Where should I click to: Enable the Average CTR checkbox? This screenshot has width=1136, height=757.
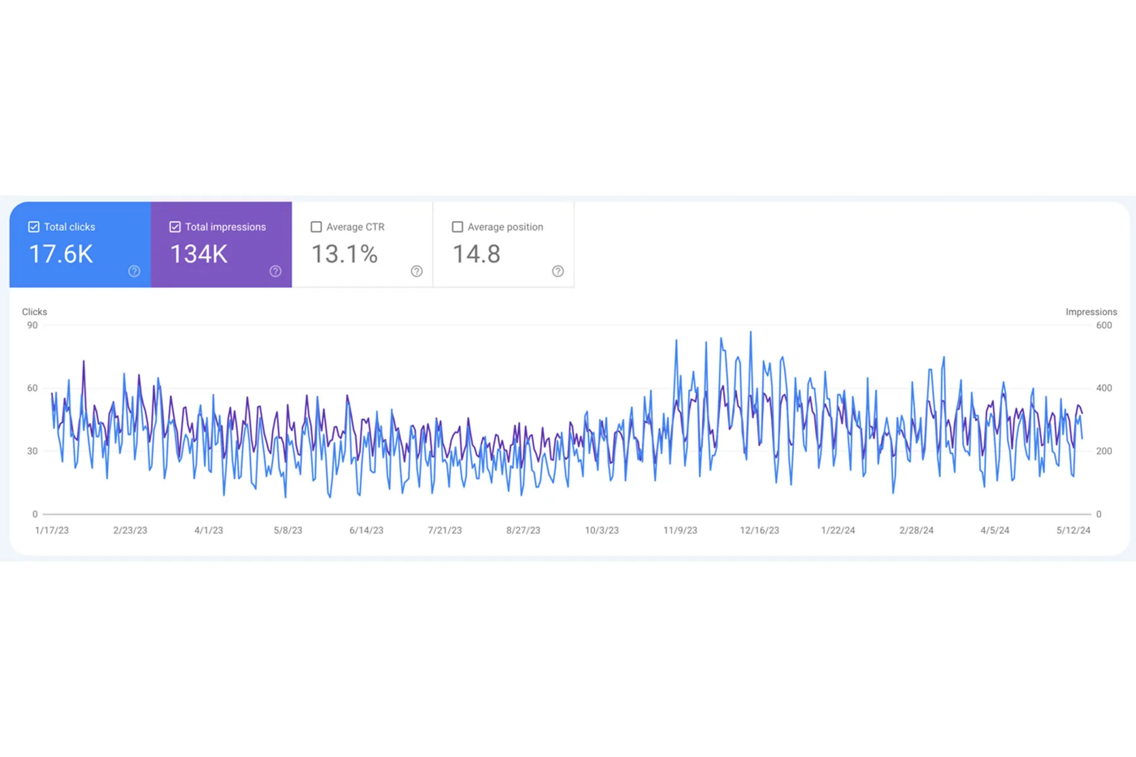[316, 227]
